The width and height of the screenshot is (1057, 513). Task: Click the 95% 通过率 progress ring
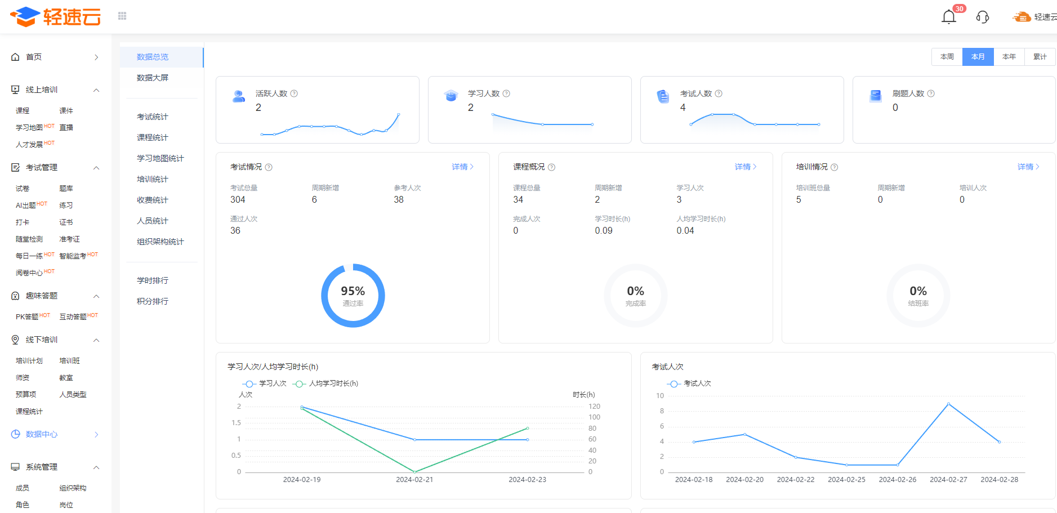[353, 296]
